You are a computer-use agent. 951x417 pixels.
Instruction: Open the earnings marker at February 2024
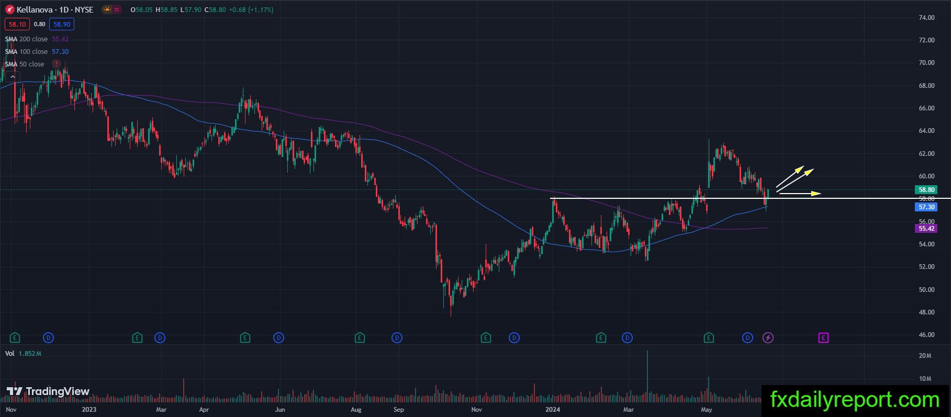601,338
